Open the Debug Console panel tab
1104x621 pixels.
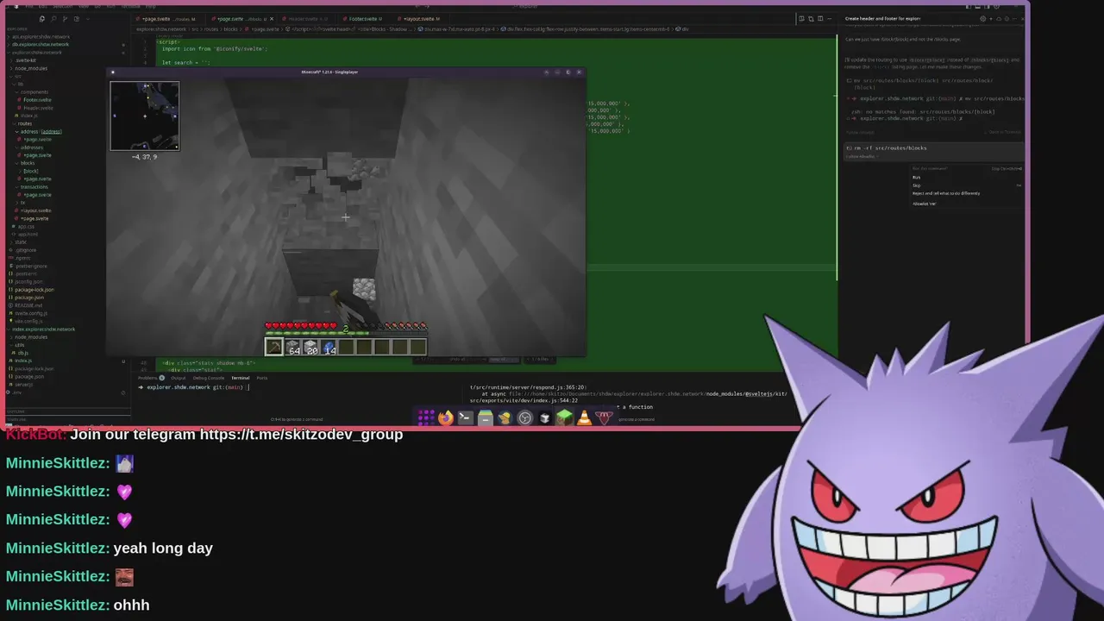(209, 378)
